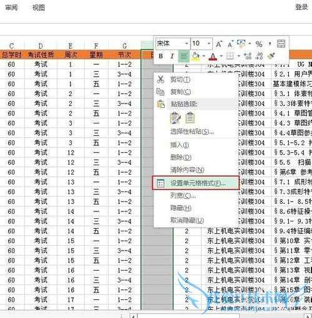Click header cell 星期

click(x=96, y=55)
